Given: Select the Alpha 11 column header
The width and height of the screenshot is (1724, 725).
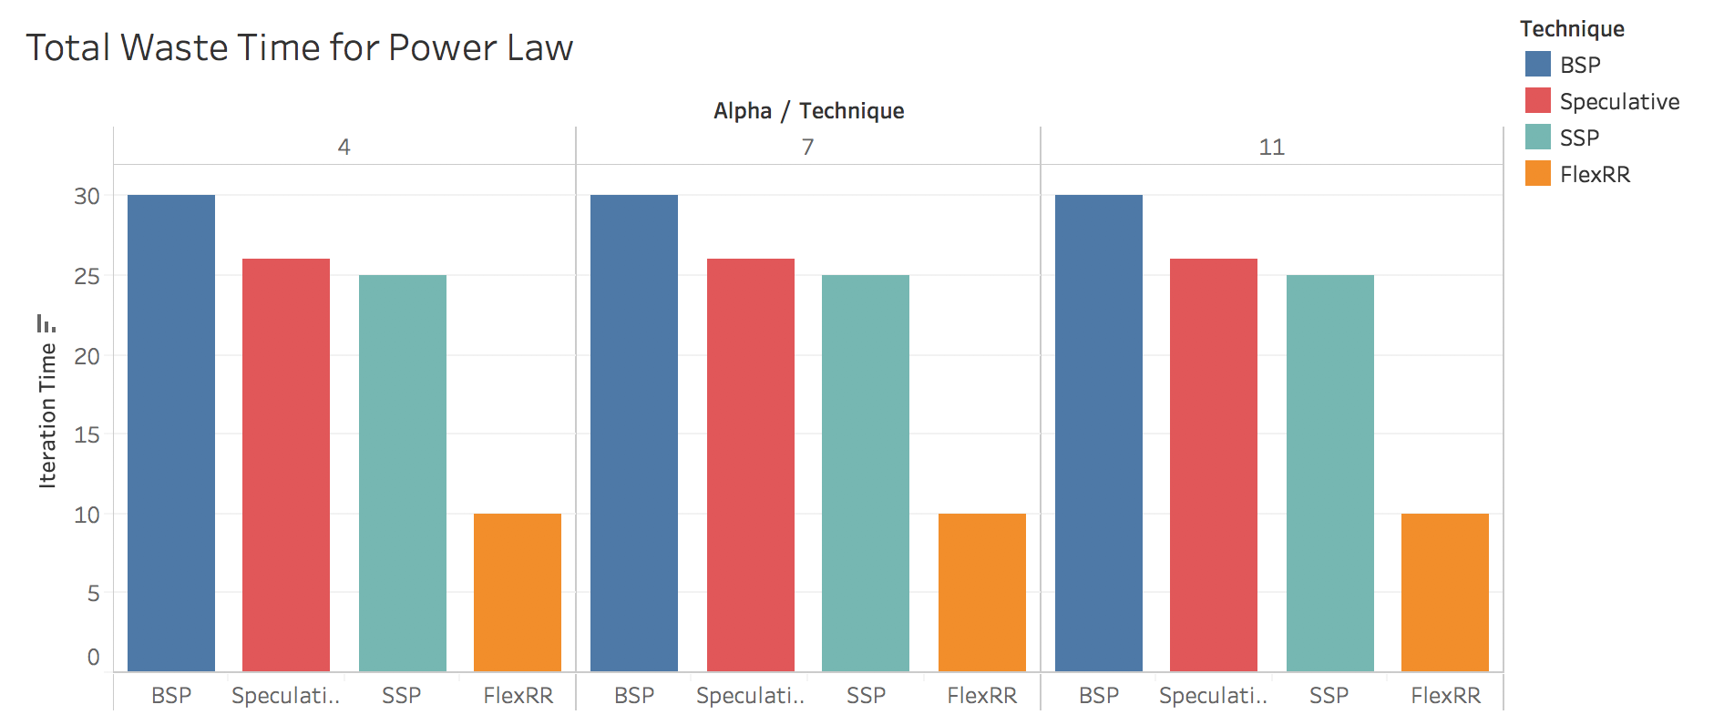Looking at the screenshot, I should click(1271, 148).
